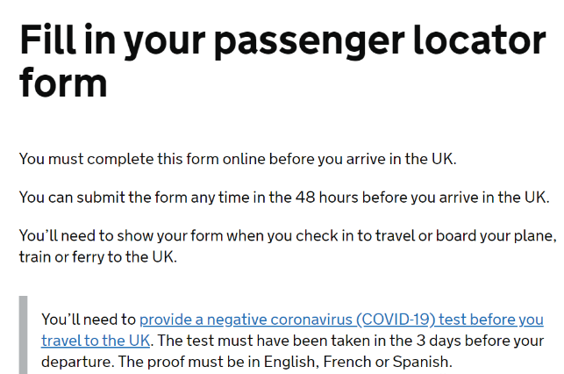Click the word 'Spanish' in the inset text
564x374 pixels.
(x=422, y=362)
